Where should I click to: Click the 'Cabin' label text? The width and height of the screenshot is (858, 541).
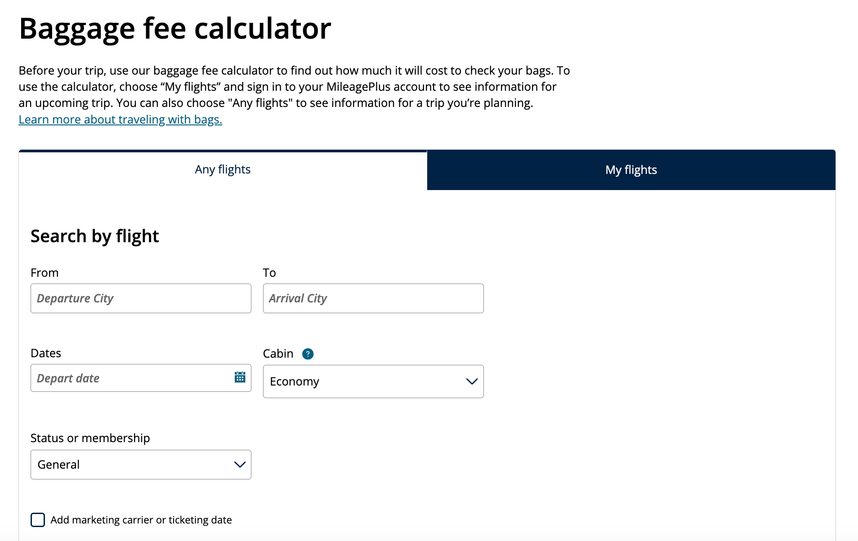[x=278, y=354]
